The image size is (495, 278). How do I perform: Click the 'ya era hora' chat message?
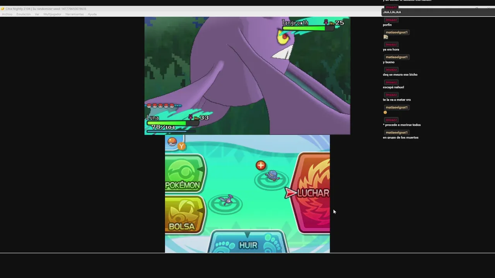pos(391,49)
